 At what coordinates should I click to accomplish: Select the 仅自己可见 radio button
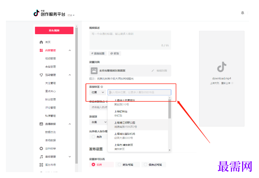click(x=146, y=164)
